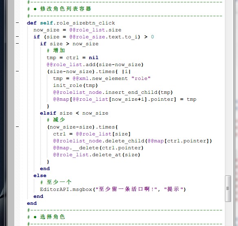The height and width of the screenshot is (226, 238).
Task: Collapse fold at 'if (size = @@role_size.text.to_i)' line
Action: tap(18, 37)
